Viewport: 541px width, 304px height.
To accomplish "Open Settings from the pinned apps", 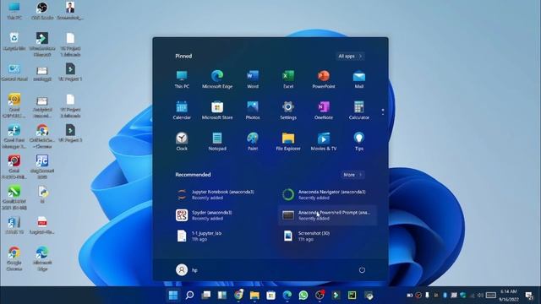I will [x=288, y=111].
